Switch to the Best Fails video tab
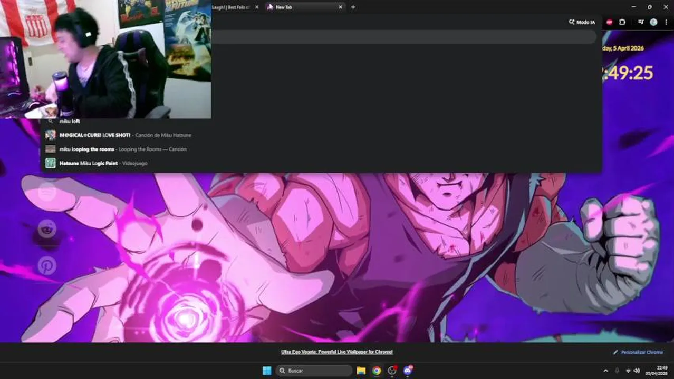Viewport: 674px width, 379px height. [x=231, y=7]
